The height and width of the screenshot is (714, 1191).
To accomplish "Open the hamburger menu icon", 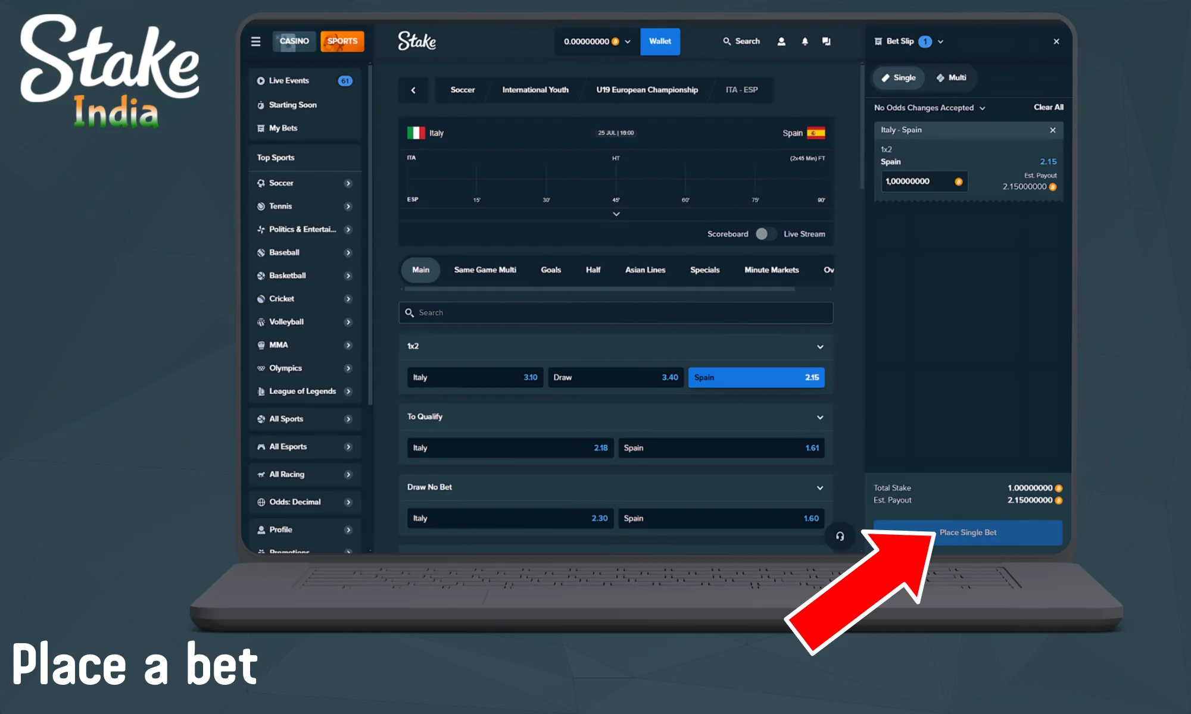I will pyautogui.click(x=255, y=42).
